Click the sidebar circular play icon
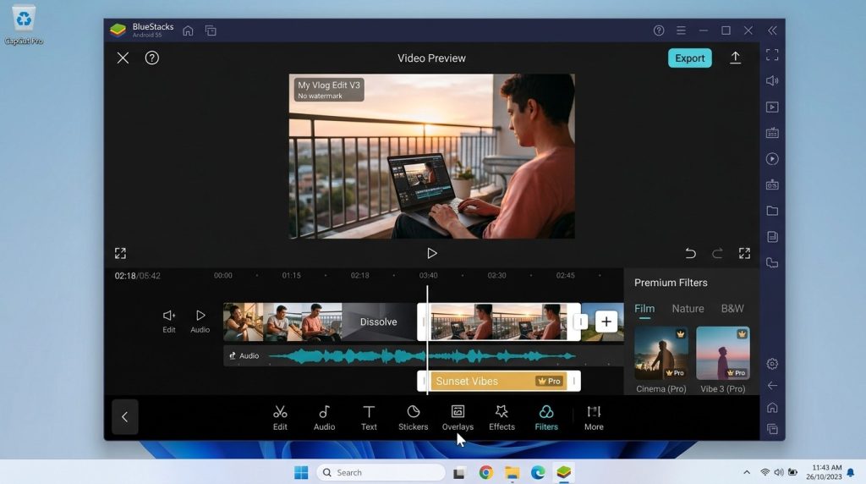866x484 pixels. 772,159
